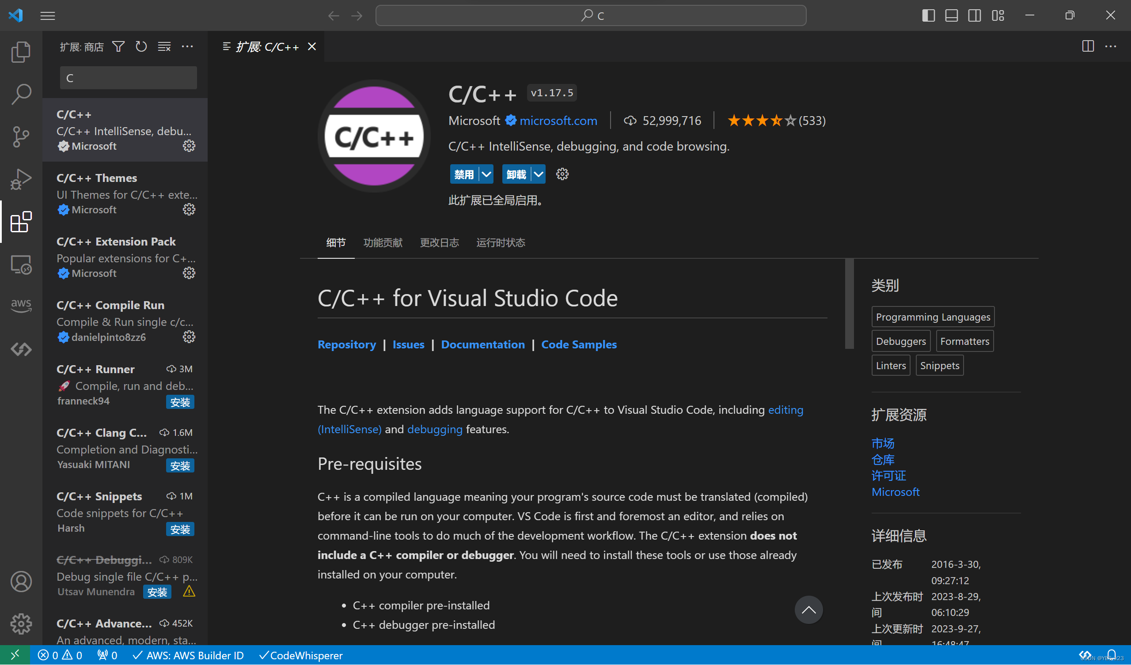Image resolution: width=1131 pixels, height=665 pixels.
Task: Expand the disable (禁用) dropdown arrow
Action: [x=486, y=174]
